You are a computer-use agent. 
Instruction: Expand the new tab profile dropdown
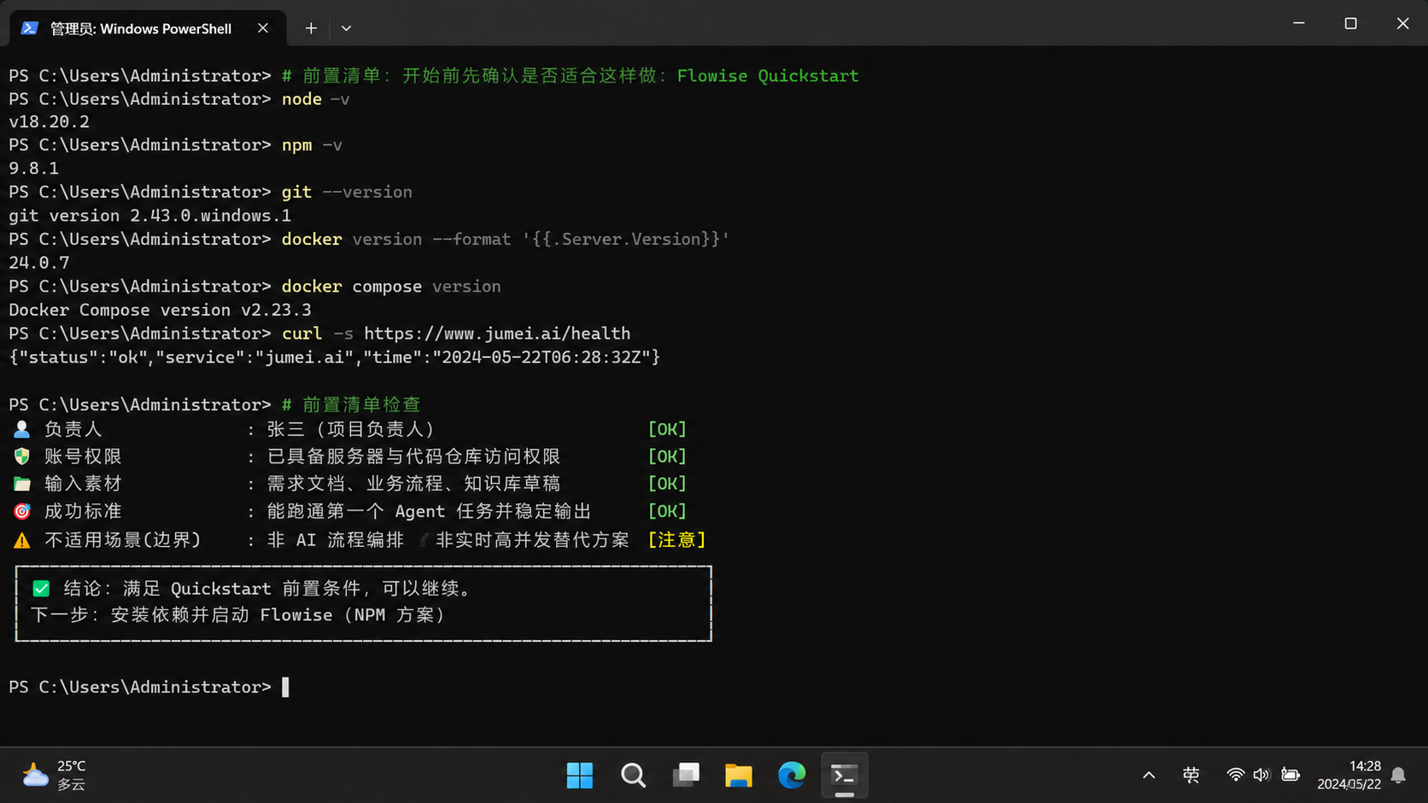coord(346,28)
